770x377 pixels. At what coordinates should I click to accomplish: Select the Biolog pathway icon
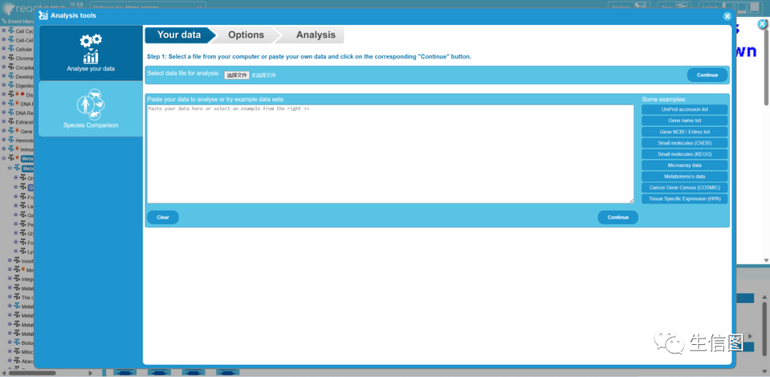point(16,342)
